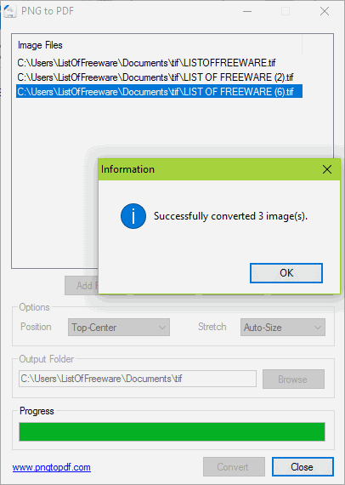Screen dimensions: 345x485
Task: Click the Browse button for output folder
Action: 293,379
